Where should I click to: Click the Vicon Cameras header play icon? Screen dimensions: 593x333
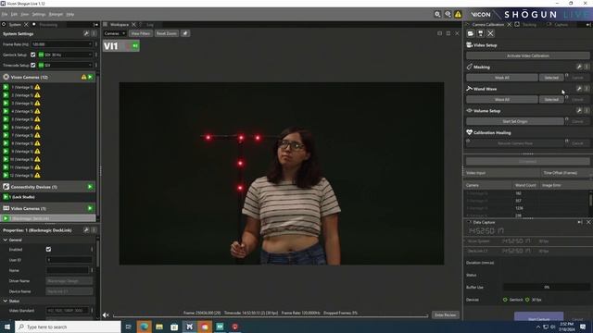(90, 77)
